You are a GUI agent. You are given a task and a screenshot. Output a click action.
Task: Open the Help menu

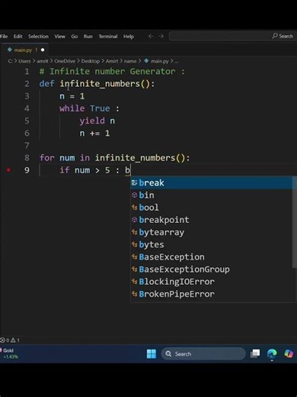tap(129, 37)
